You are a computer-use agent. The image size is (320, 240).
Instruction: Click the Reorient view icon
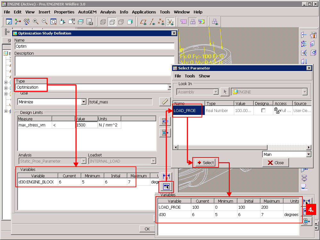pos(62,22)
